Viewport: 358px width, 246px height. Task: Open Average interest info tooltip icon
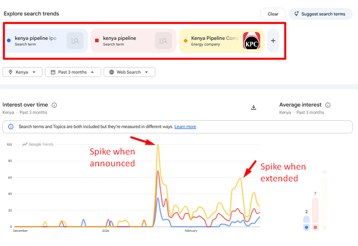click(x=328, y=105)
